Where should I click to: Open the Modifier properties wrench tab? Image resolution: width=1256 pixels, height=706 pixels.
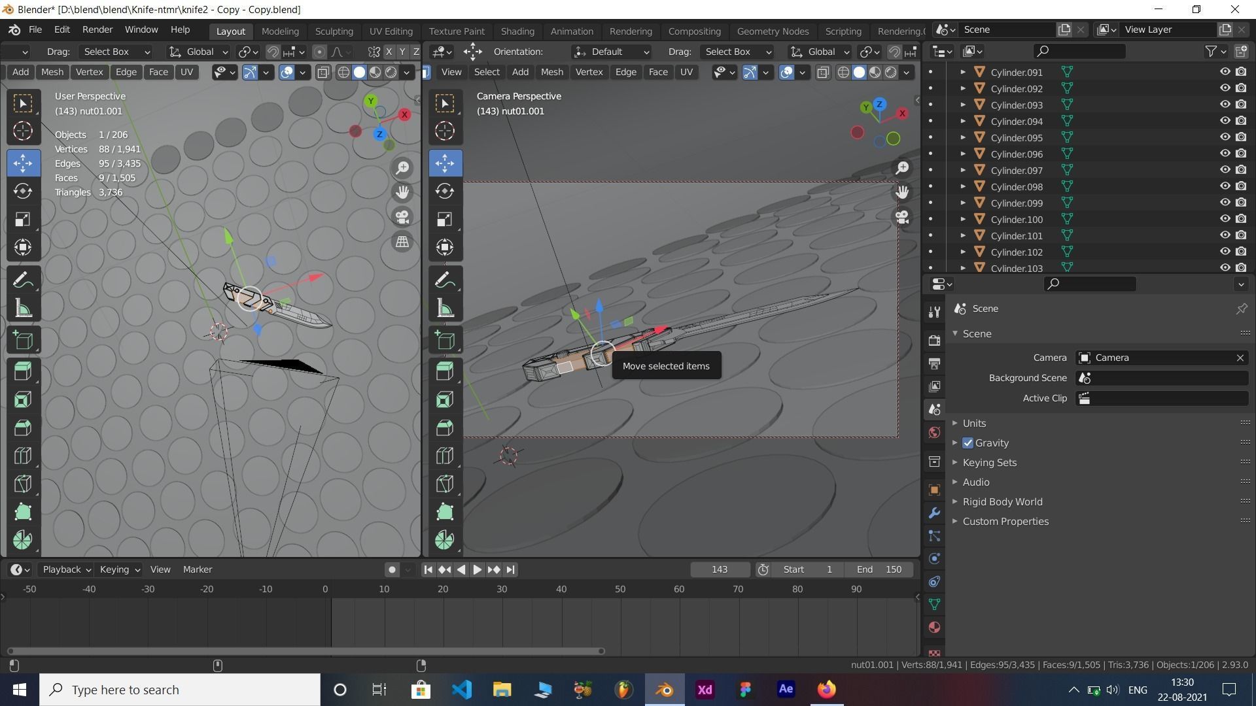(934, 513)
